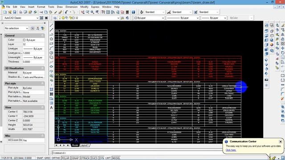Image resolution: width=285 pixels, height=160 pixels.
Task: Select the Spline draw tool
Action: click(x=52, y=62)
